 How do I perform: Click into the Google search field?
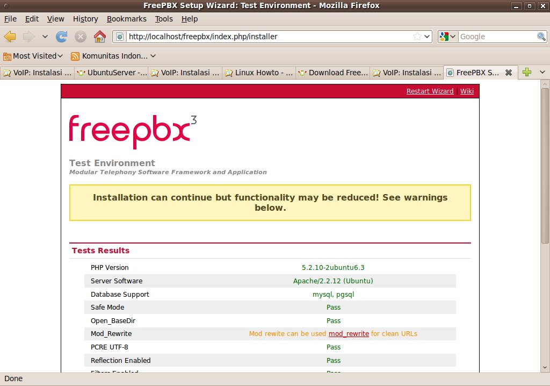497,37
